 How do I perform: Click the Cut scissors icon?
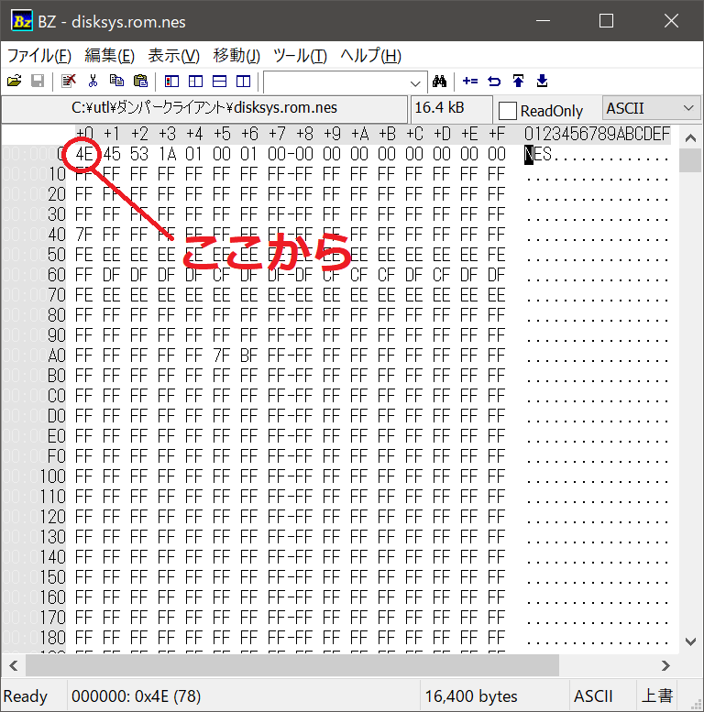click(x=93, y=82)
